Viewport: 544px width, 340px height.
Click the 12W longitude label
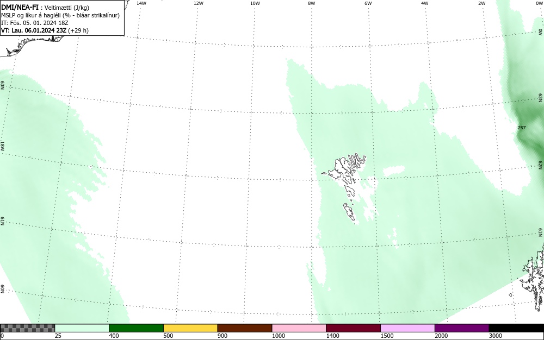199,3
